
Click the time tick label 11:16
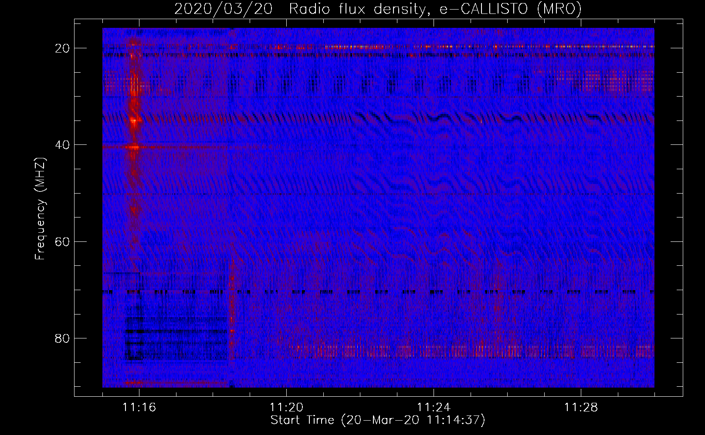(x=139, y=407)
